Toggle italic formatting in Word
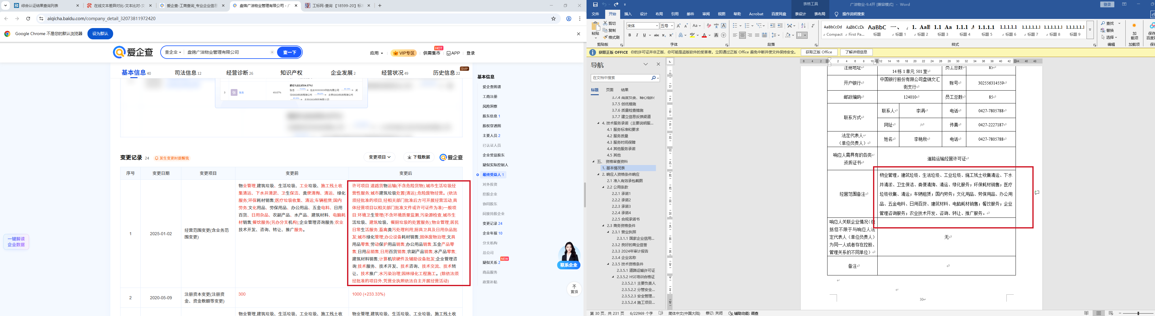Screen dimensions: 1155x316 tap(637, 35)
